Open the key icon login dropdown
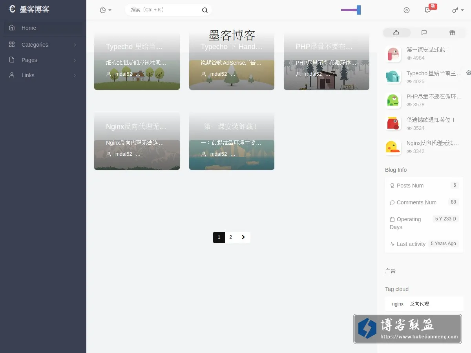The width and height of the screenshot is (471, 353). (x=458, y=10)
